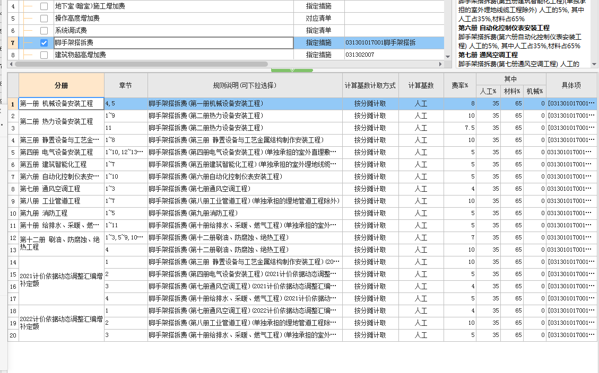Select 第九册 消防工程 volume cell
This screenshot has width=599, height=373.
pyautogui.click(x=61, y=213)
